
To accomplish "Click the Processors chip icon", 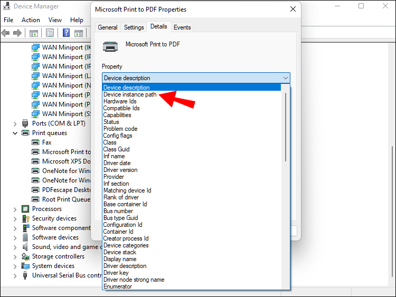I will (x=25, y=209).
